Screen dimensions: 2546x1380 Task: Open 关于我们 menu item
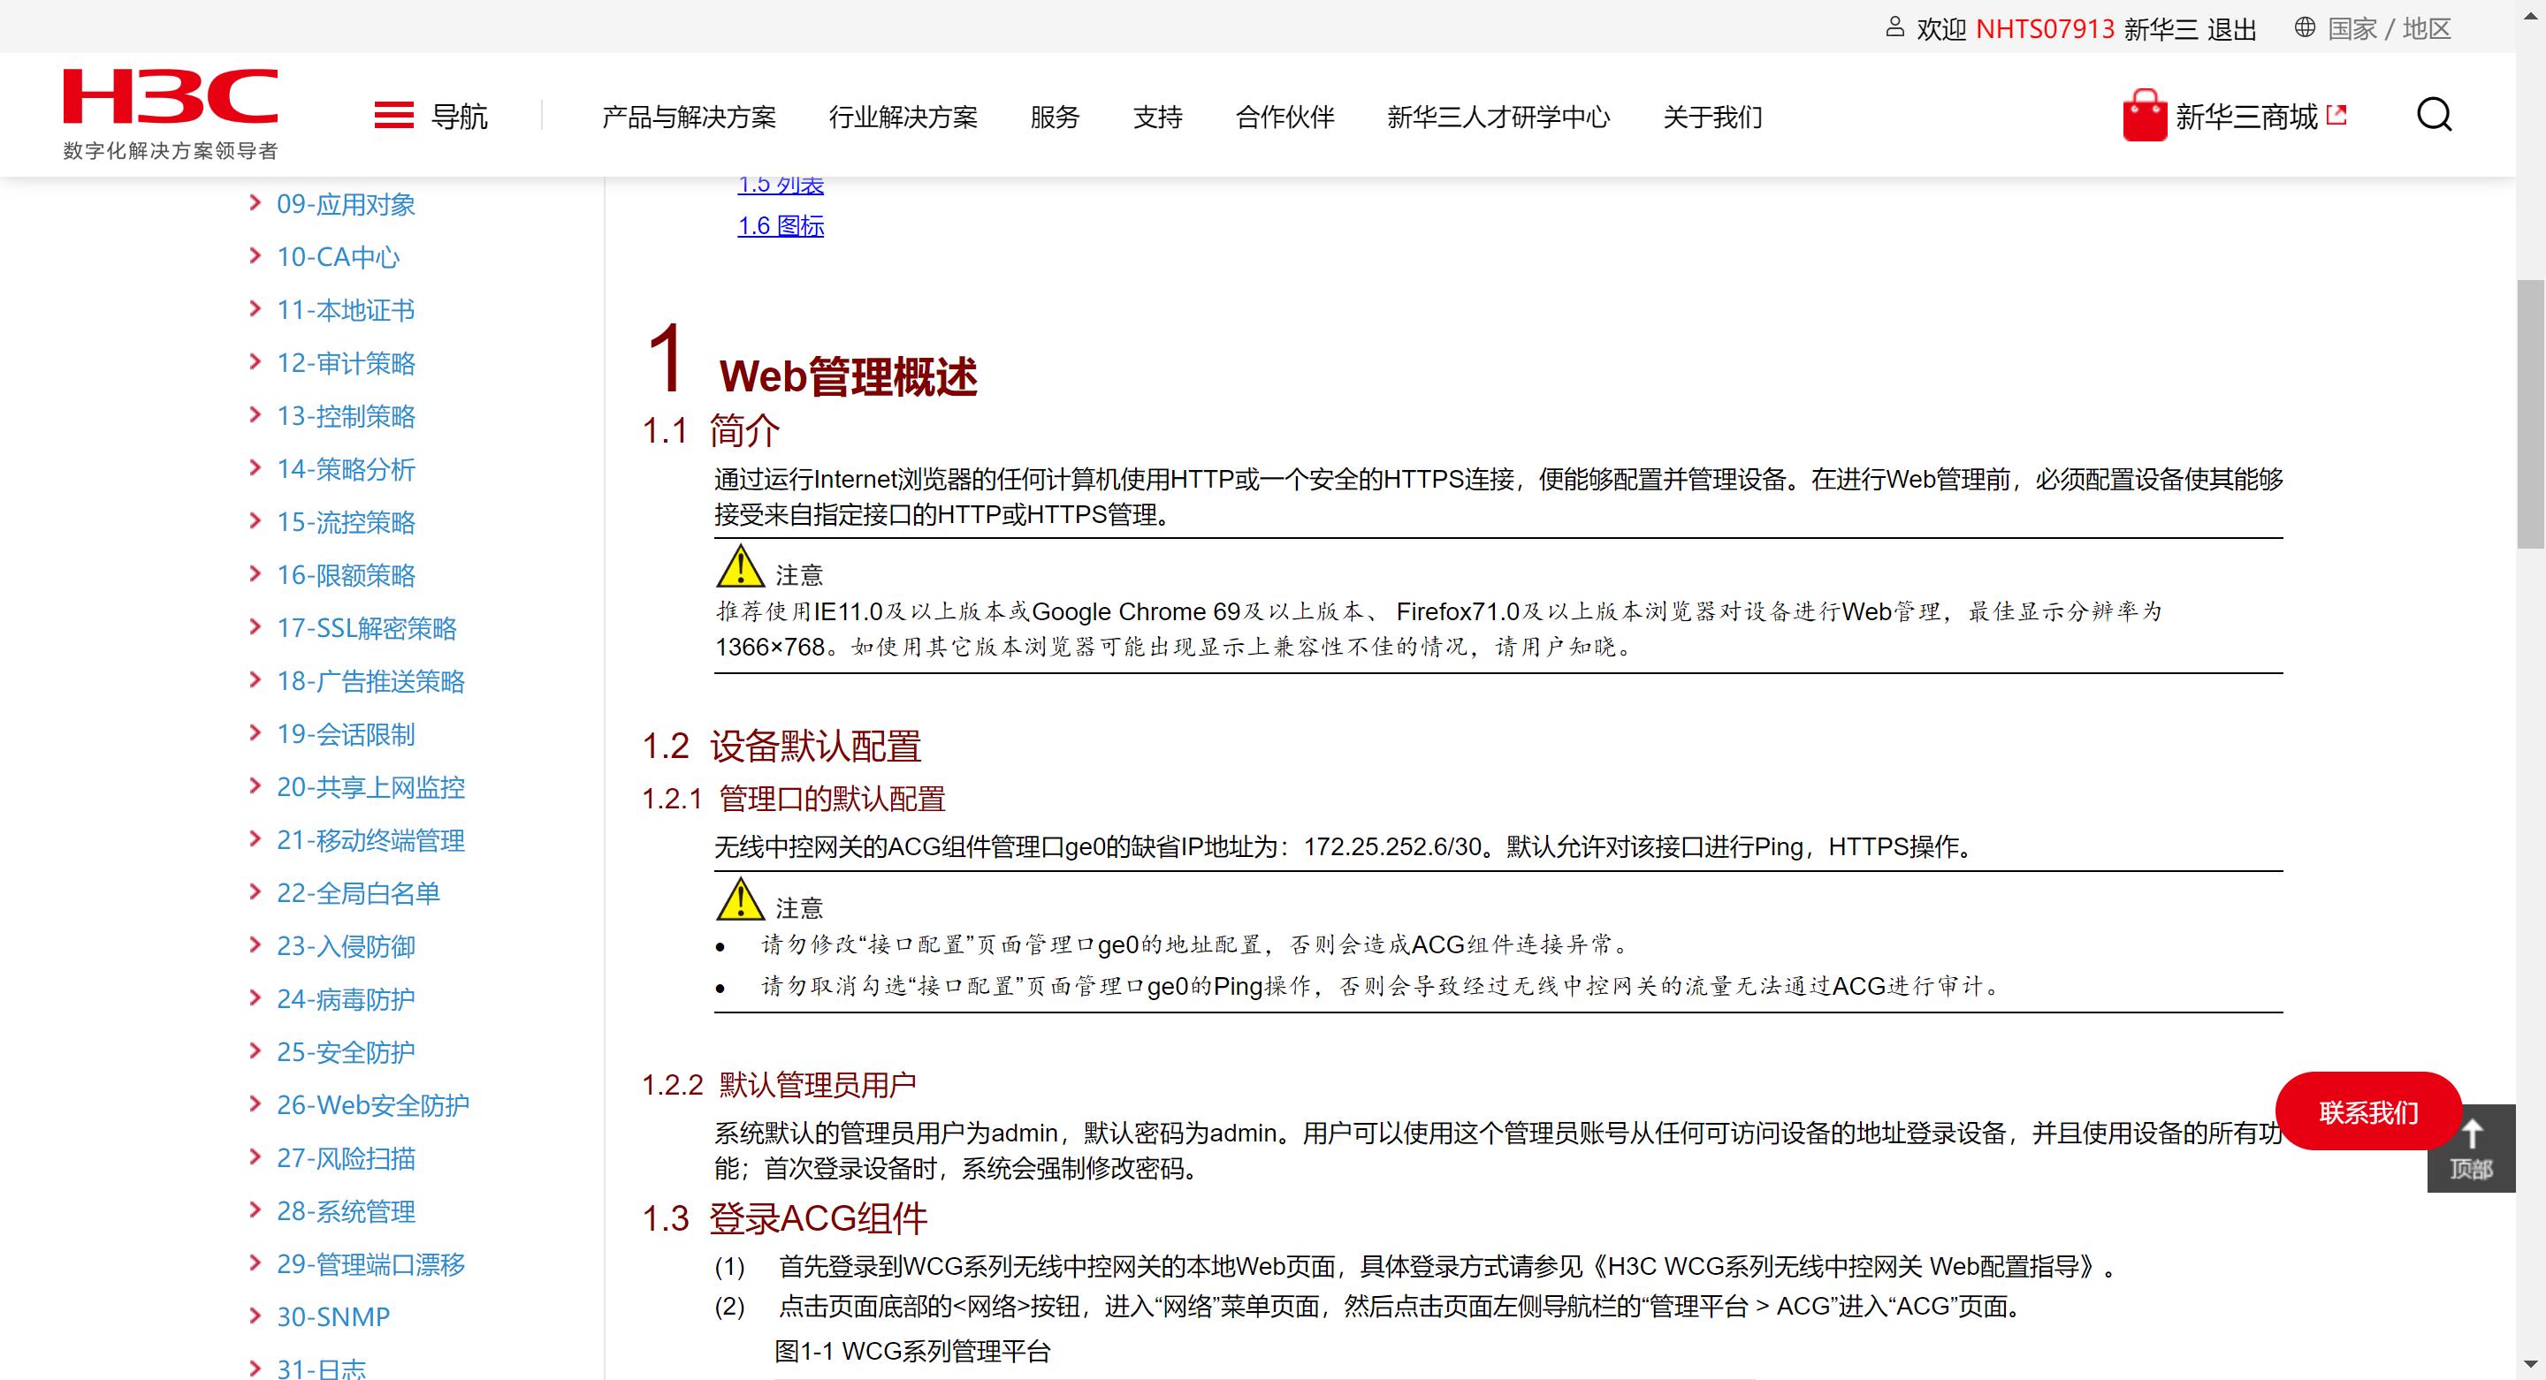(1711, 117)
